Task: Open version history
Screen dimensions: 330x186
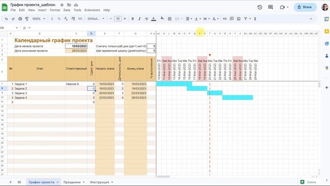Action: click(260, 7)
